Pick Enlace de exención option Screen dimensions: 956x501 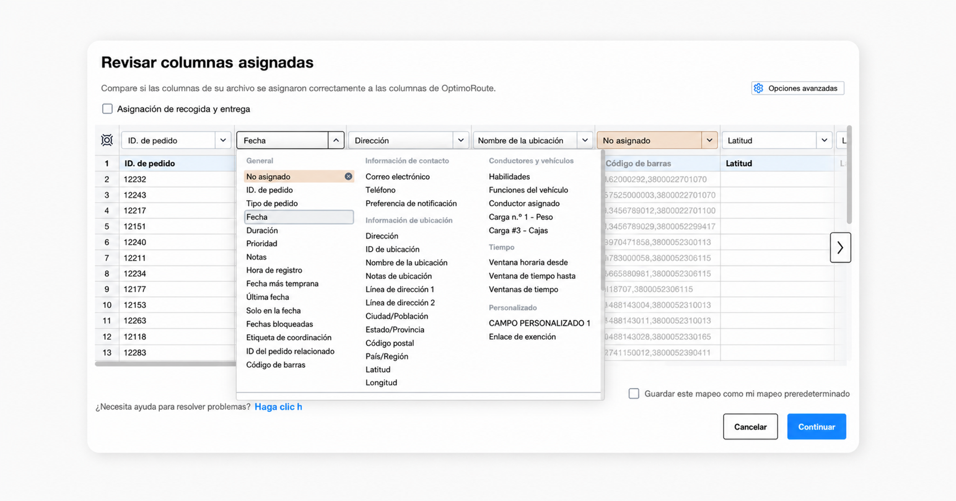[x=522, y=337]
